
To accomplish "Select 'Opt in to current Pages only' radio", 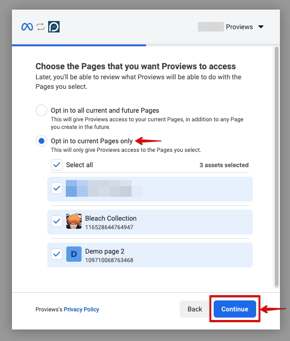I will pyautogui.click(x=41, y=141).
